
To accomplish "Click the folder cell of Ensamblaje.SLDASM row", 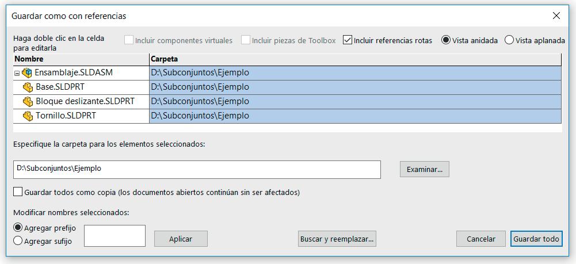I will [355, 73].
